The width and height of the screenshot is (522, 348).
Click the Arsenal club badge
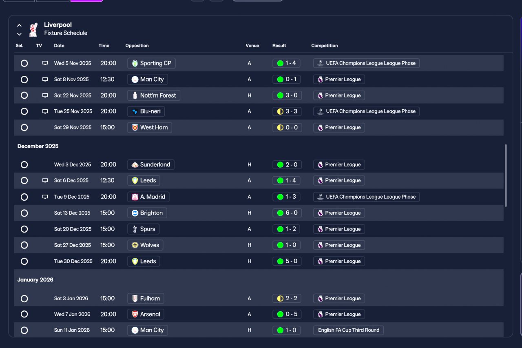click(135, 314)
